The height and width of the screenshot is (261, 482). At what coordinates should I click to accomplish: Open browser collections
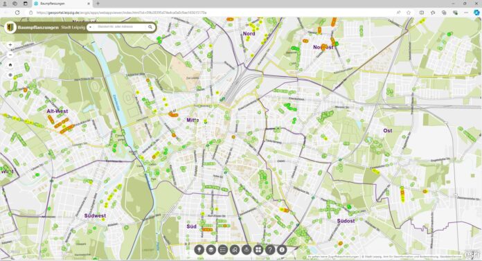point(444,12)
